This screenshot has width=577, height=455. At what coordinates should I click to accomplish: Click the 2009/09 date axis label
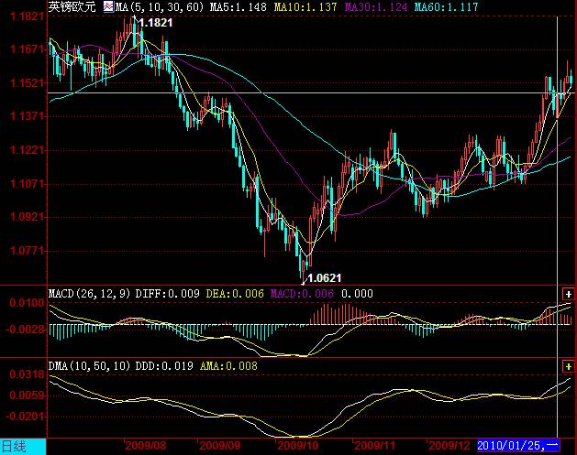click(220, 446)
